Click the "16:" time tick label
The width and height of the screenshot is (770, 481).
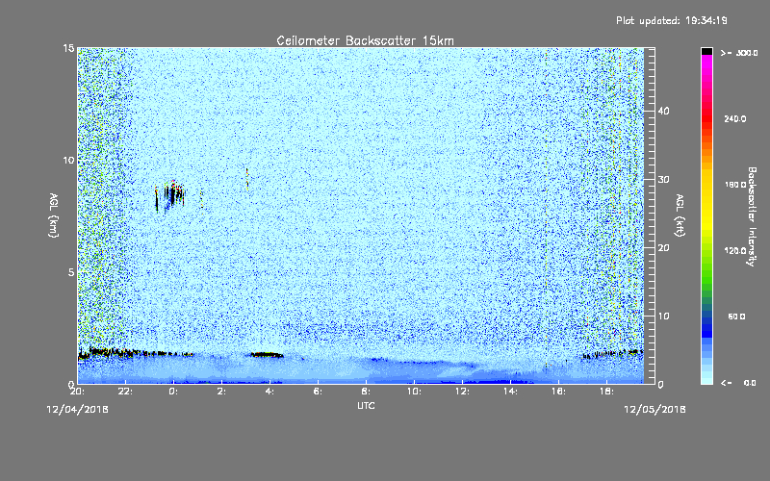coord(558,392)
